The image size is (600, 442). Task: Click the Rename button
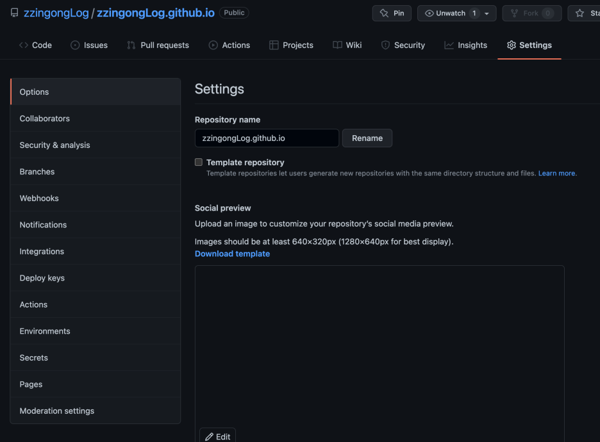367,138
